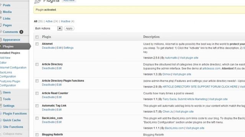Image resolution: width=245 pixels, height=137 pixels.
Task: Click the Users sidebar icon
Action: point(1,92)
